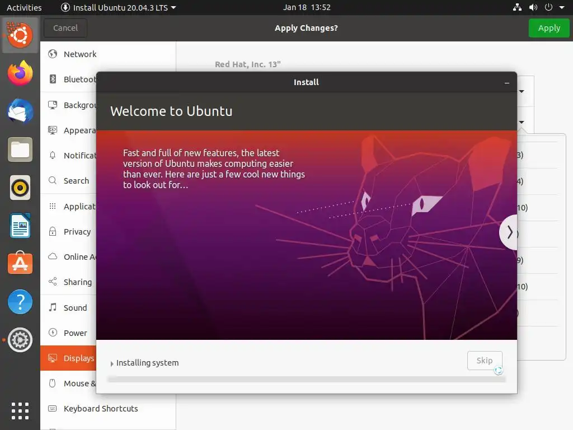
Task: Open Activities overview
Action: 24,7
